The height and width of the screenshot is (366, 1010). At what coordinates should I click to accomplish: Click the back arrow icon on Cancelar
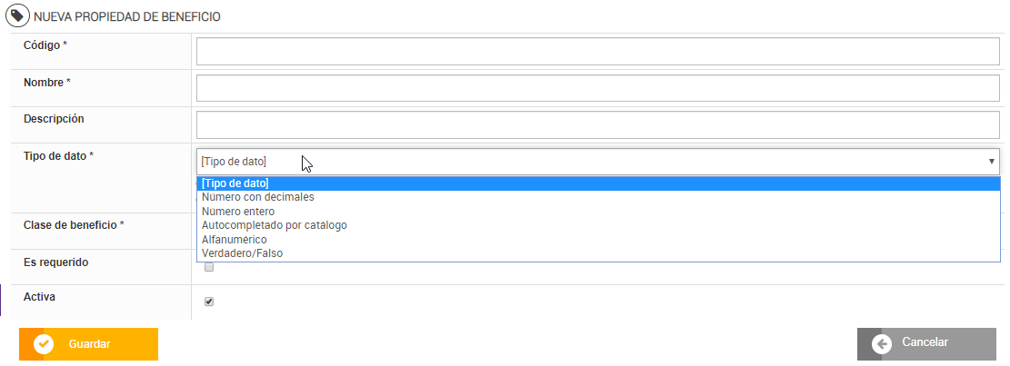point(881,343)
